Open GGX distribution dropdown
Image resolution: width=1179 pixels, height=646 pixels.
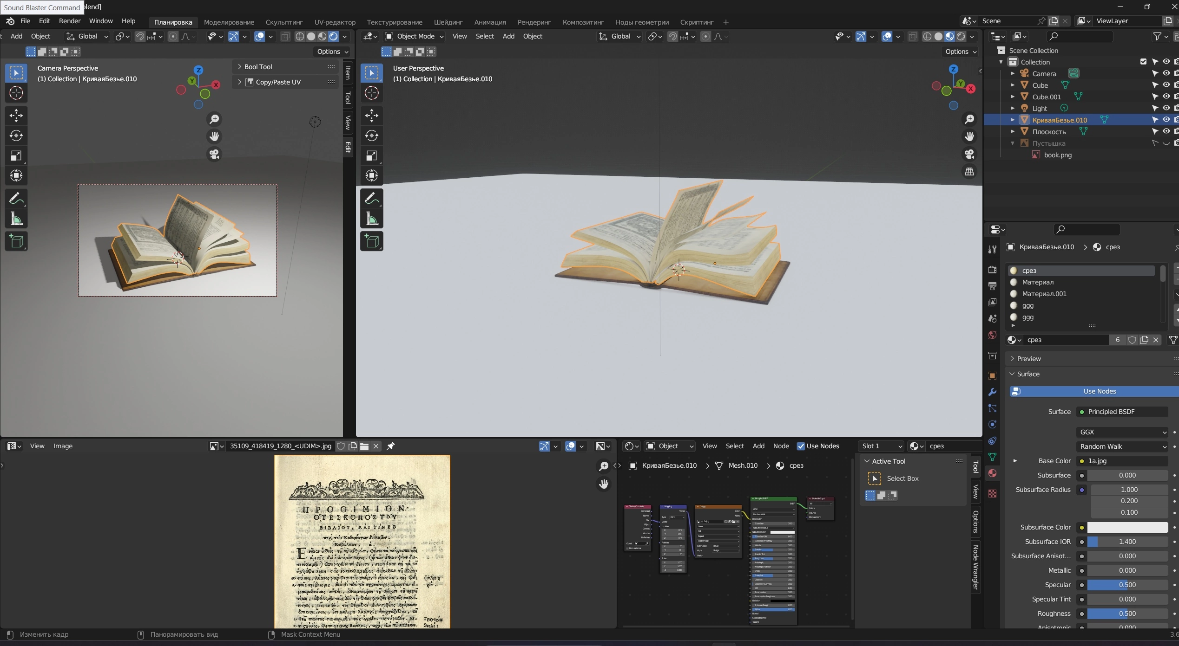click(x=1122, y=432)
